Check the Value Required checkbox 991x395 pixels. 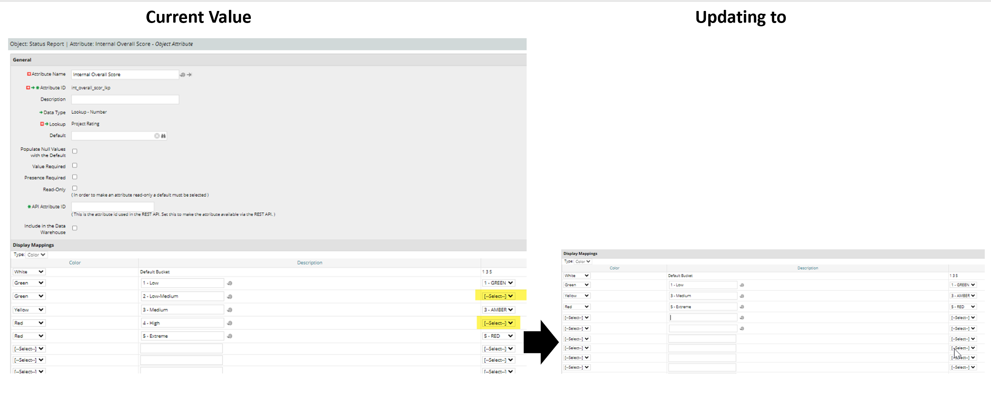point(75,166)
